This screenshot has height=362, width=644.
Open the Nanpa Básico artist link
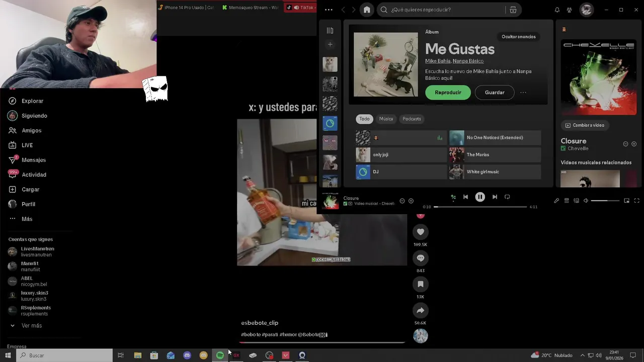tap(468, 61)
